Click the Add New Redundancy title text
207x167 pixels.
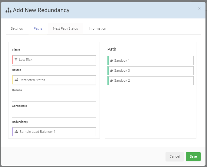tap(41, 10)
